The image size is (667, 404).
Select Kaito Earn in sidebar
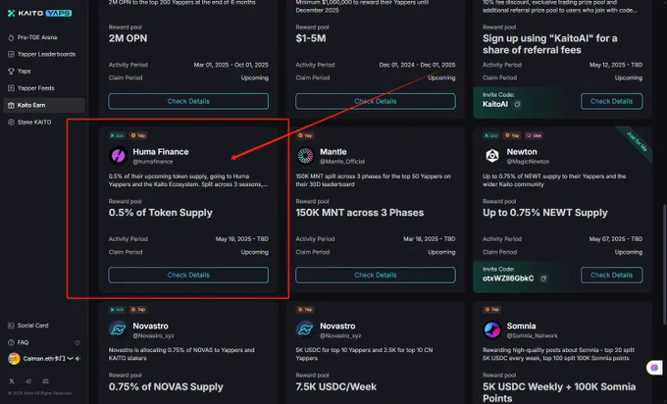coord(44,105)
